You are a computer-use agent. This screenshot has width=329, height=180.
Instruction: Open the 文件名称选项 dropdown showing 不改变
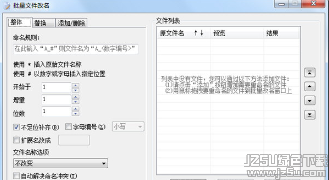pos(61,163)
